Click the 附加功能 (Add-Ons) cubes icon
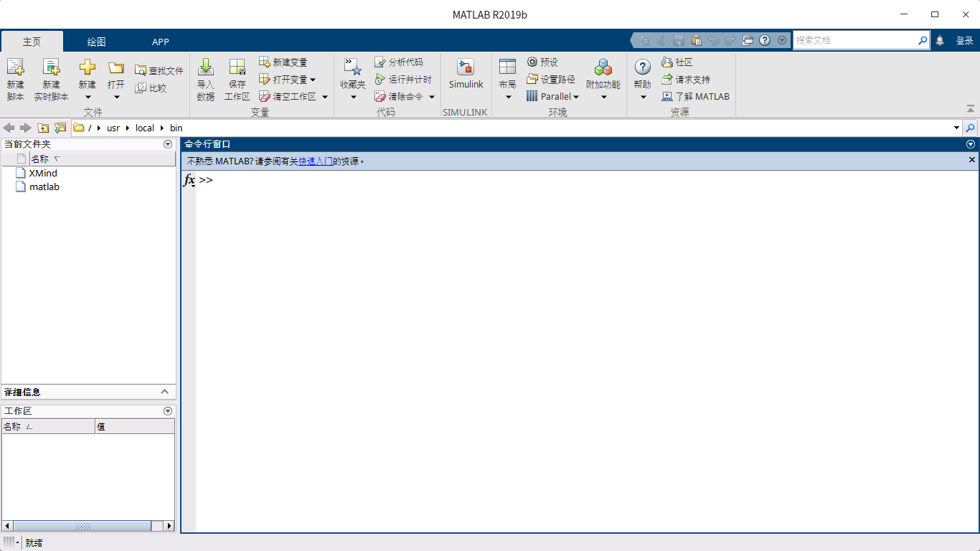Screen dimensions: 980x551 [603, 67]
